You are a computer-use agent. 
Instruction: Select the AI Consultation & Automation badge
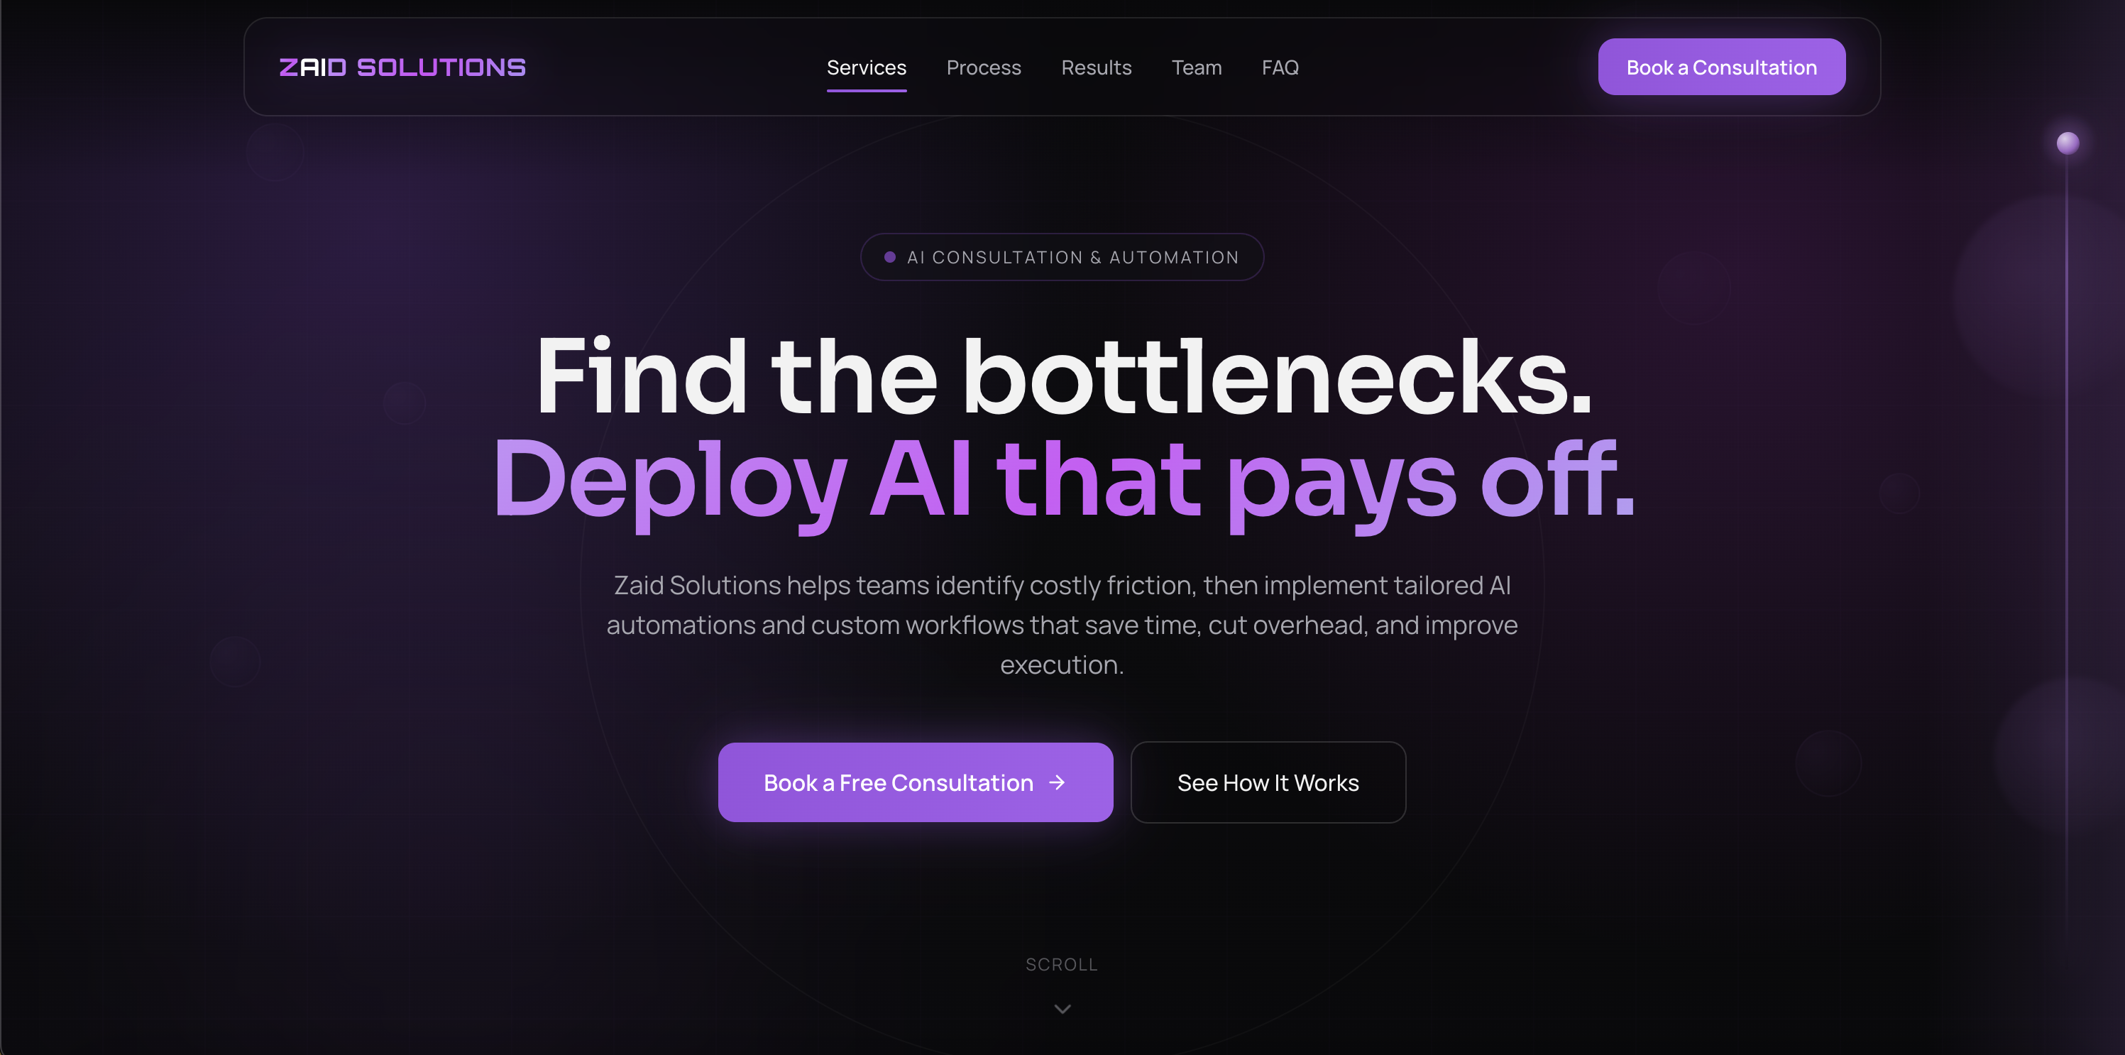pos(1062,257)
